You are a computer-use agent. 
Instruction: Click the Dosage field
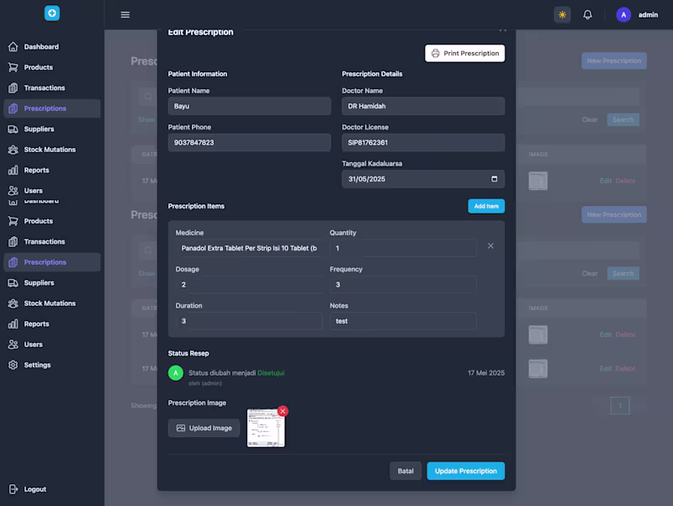pos(249,285)
